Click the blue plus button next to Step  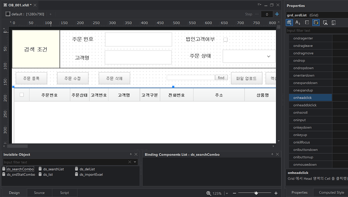coord(277,14)
